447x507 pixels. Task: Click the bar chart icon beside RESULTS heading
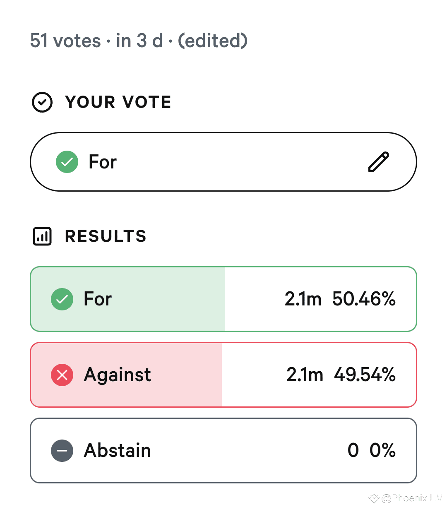(x=42, y=236)
